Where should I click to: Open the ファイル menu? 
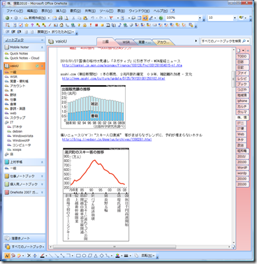pos(15,11)
